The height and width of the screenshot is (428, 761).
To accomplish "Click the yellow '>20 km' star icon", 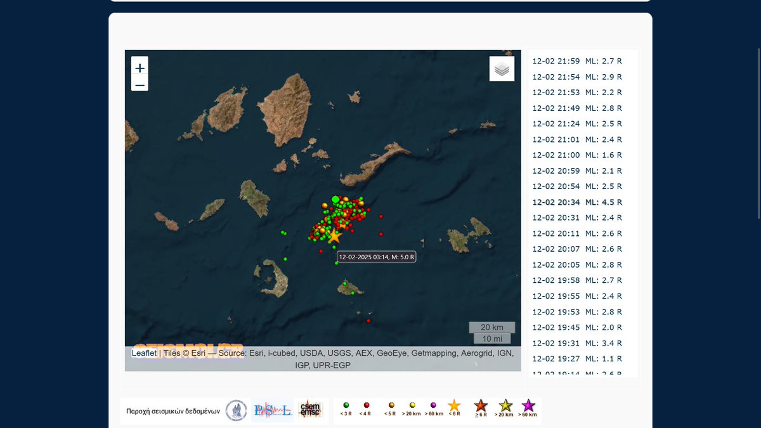I will [504, 404].
